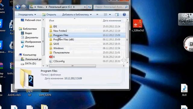The width and height of the screenshot is (193, 109).
Task: Click file list scrollbar down arrow
Action: (x=127, y=62)
